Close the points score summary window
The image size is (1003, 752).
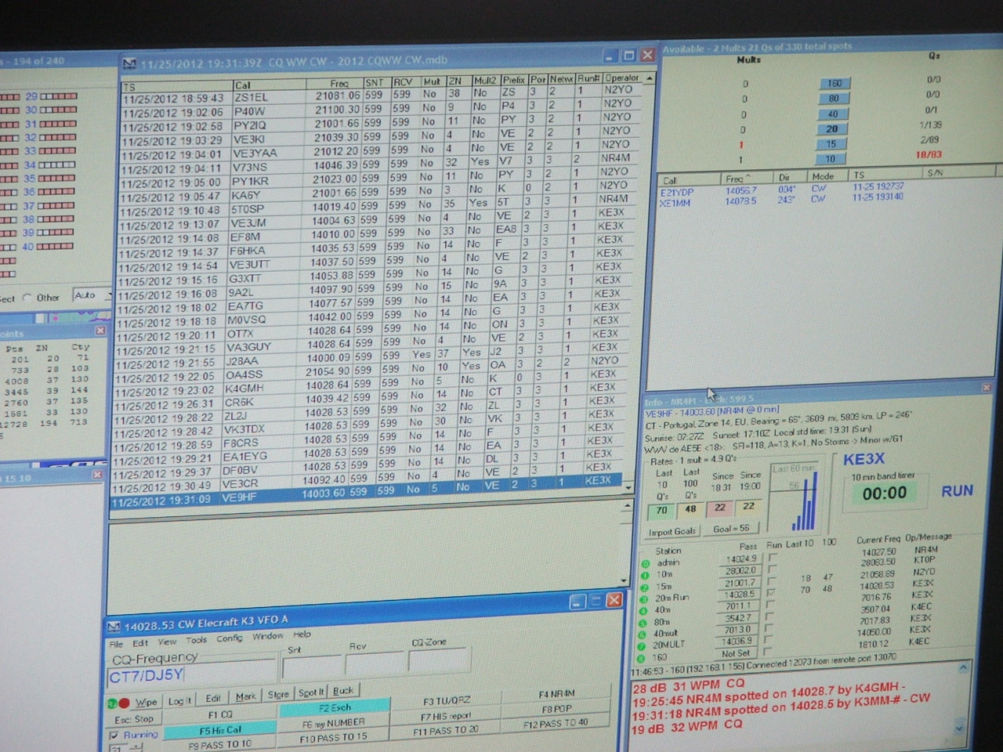tap(100, 331)
